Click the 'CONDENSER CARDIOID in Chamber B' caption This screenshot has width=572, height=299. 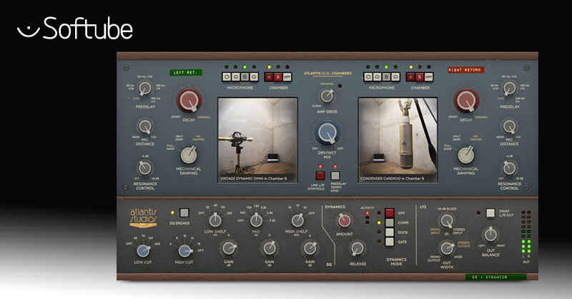pyautogui.click(x=392, y=179)
